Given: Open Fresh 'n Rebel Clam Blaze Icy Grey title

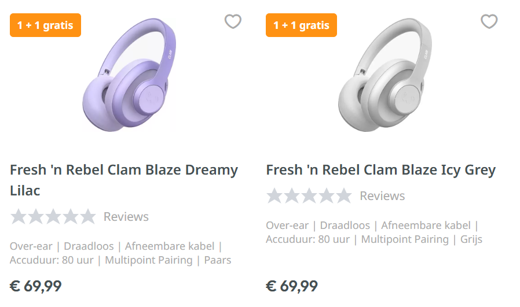Looking at the screenshot, I should [380, 170].
